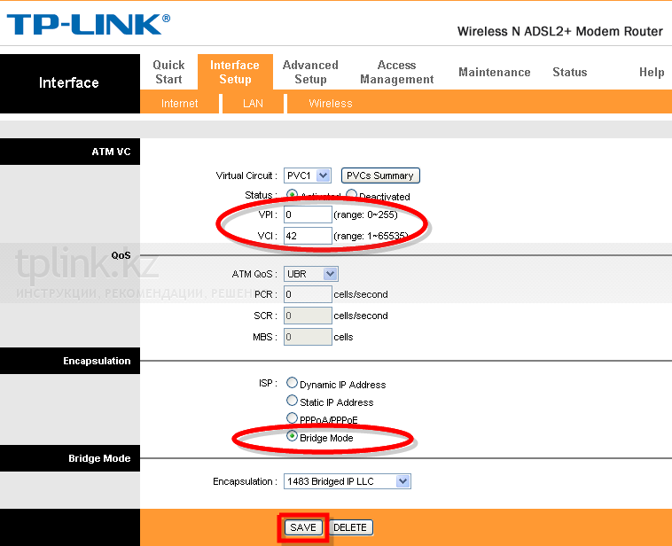View the Status tab
Screen dimensions: 672x546
[x=569, y=72]
